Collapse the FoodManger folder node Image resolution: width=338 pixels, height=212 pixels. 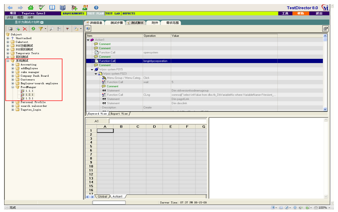pos(13,87)
